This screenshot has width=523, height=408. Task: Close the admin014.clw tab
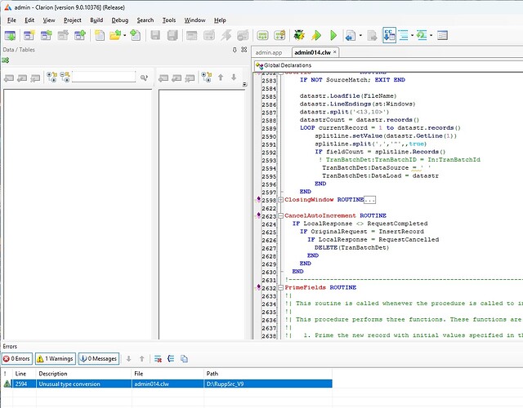(x=334, y=52)
